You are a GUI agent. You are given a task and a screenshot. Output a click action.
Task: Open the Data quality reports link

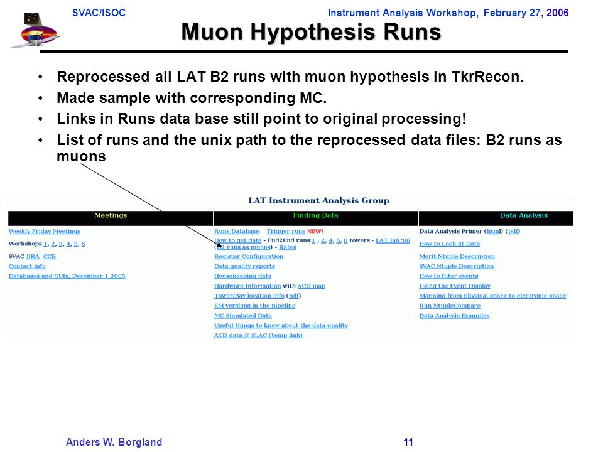[244, 266]
